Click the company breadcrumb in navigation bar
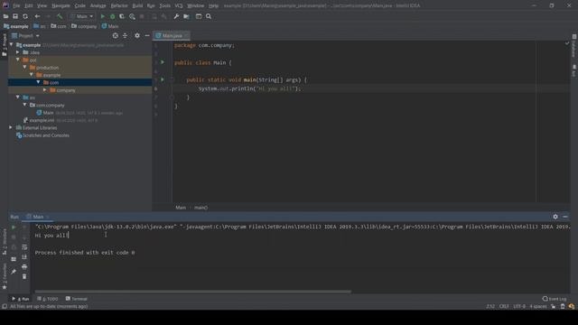 pyautogui.click(x=84, y=26)
